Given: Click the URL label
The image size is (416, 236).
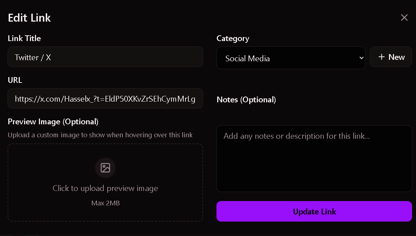Looking at the screenshot, I should click(15, 80).
